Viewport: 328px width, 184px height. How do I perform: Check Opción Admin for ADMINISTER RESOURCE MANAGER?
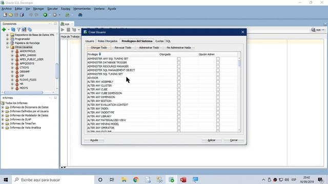click(x=218, y=66)
